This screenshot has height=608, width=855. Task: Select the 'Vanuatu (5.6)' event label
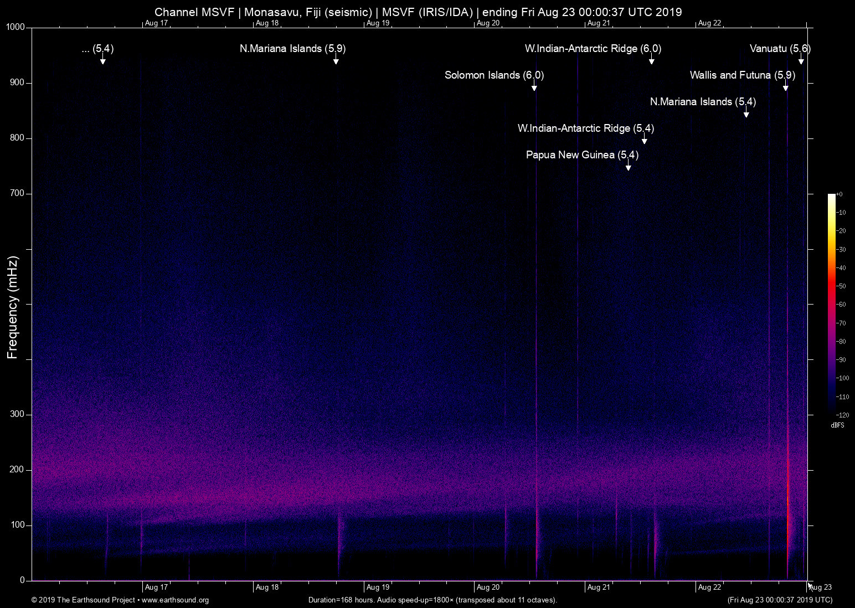780,49
